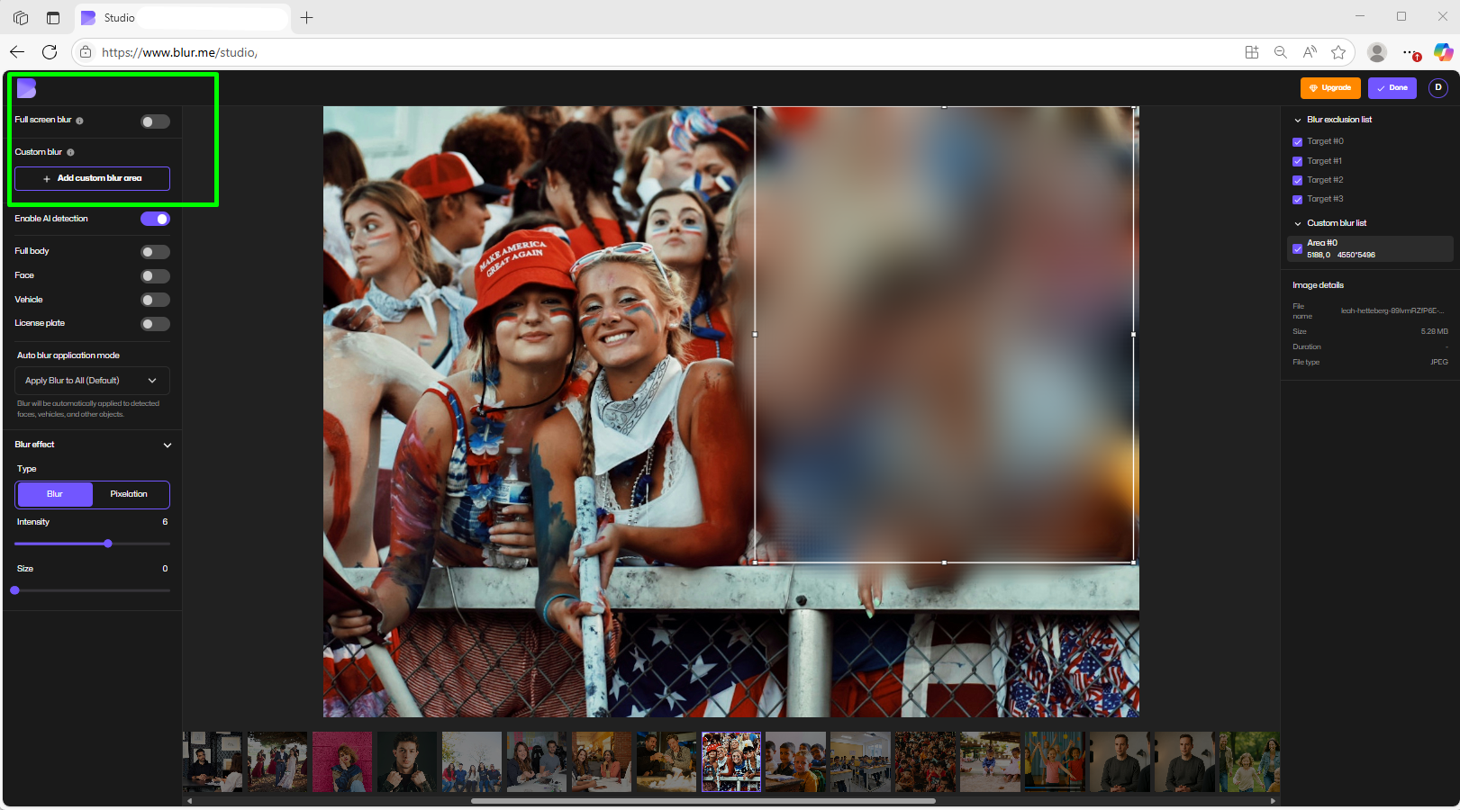Open the user profile avatar D

click(1437, 88)
